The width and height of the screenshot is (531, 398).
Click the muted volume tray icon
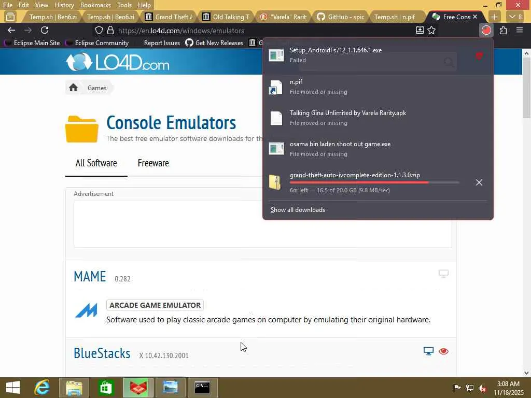click(x=482, y=388)
